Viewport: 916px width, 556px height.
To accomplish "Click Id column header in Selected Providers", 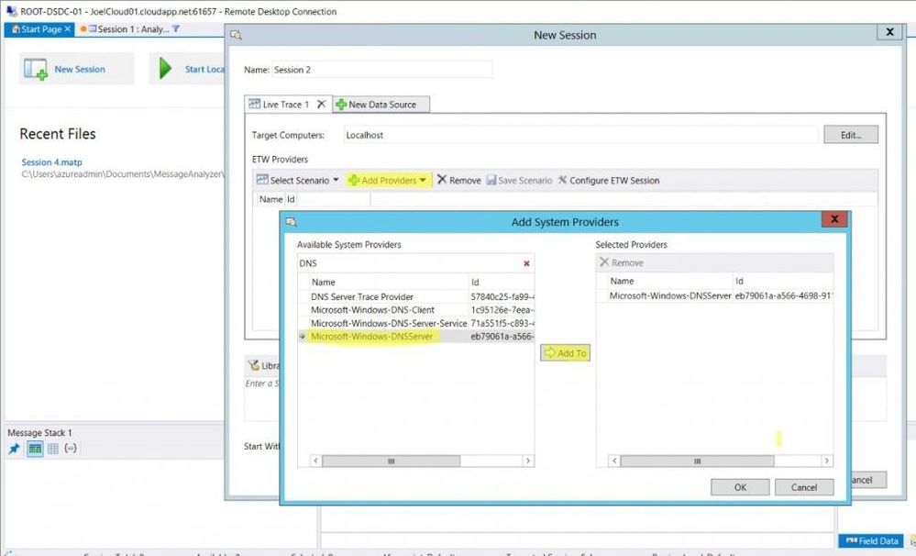I will (783, 282).
